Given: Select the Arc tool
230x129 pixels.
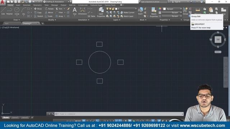Looking at the screenshot, I should (24, 11).
